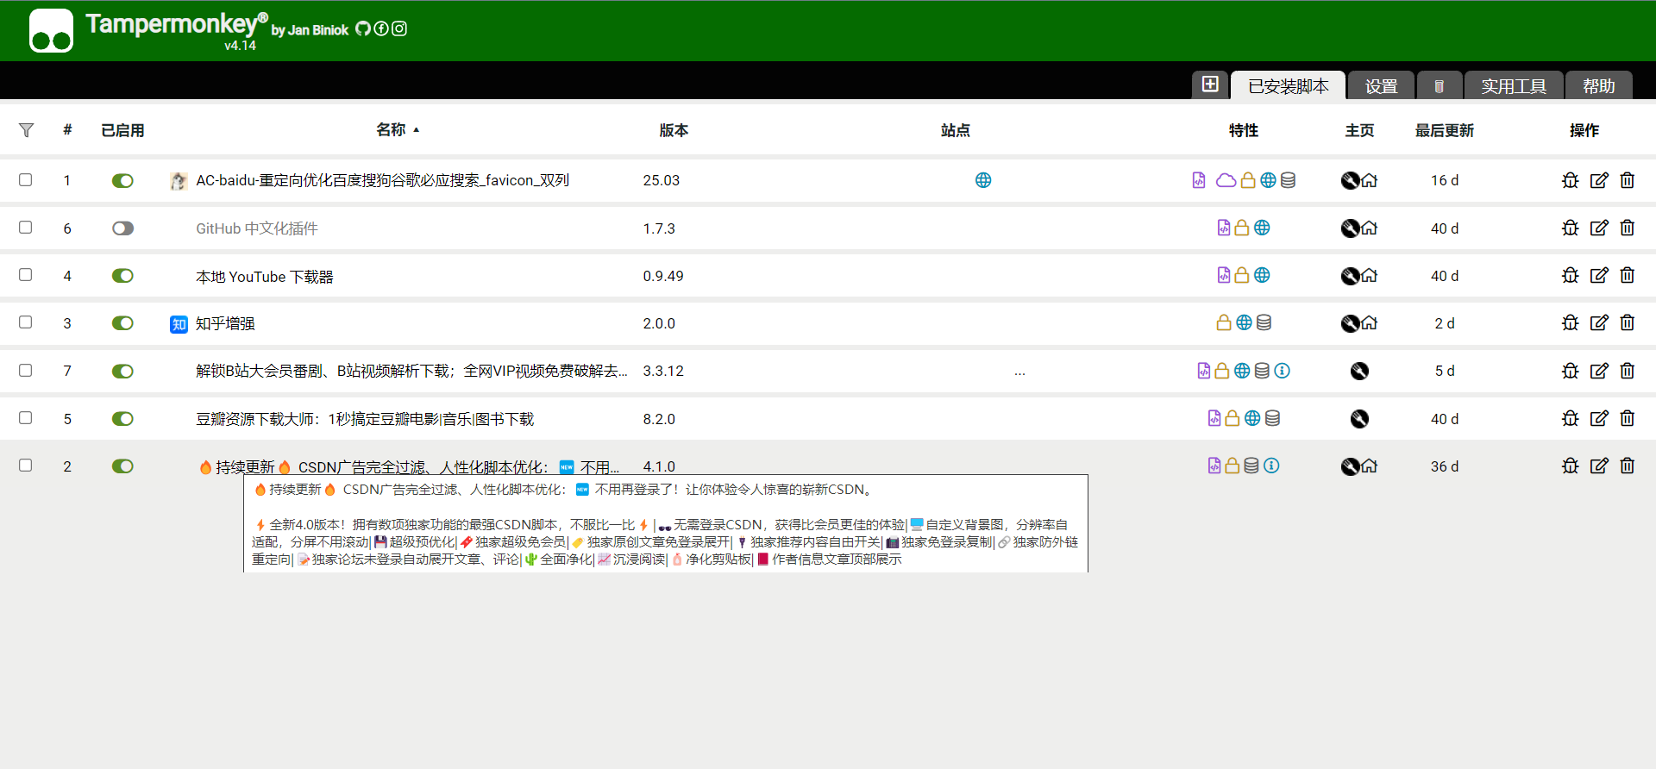Viewport: 1656px width, 769px height.
Task: Debug the CSDN script via bug icon
Action: tap(1571, 466)
